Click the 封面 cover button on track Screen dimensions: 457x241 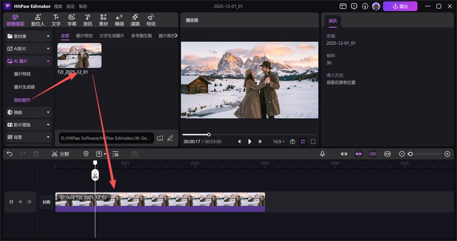point(47,202)
